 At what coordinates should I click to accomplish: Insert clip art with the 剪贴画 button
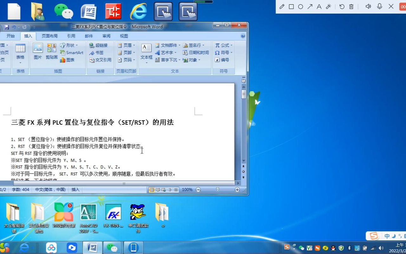[x=52, y=51]
